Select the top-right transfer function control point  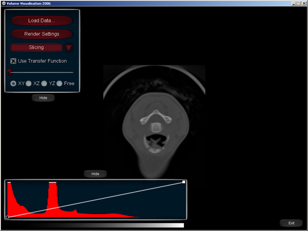[x=184, y=182]
